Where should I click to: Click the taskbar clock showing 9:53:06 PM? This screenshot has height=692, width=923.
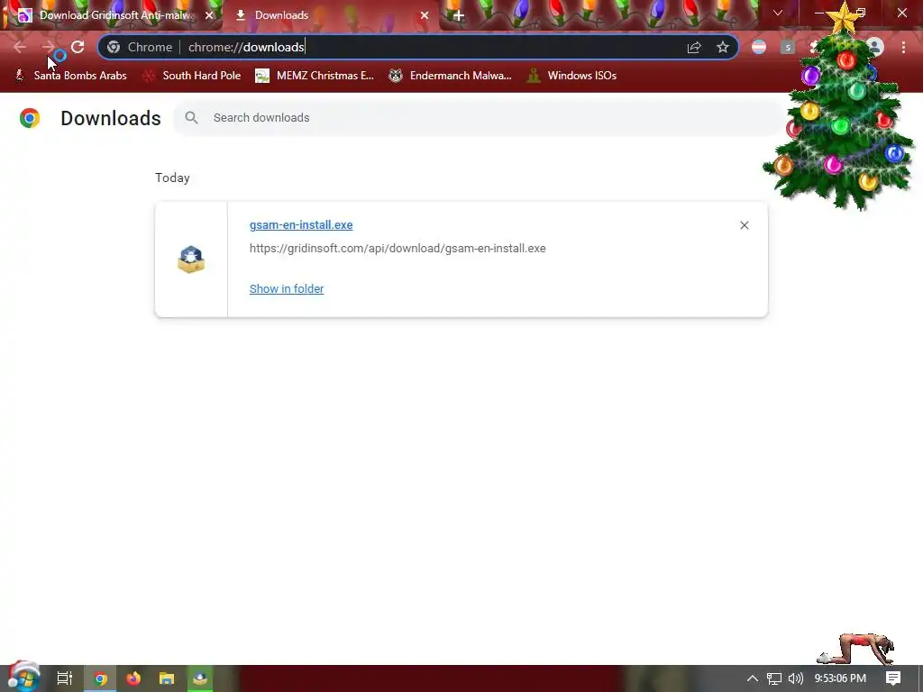840,678
